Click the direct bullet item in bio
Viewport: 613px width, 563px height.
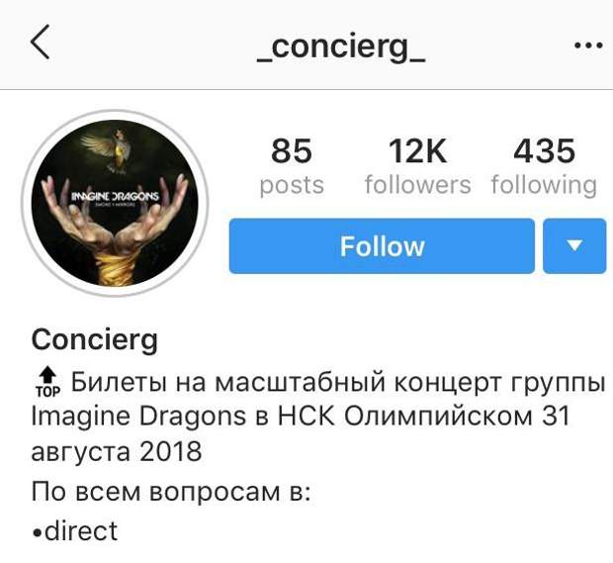tap(75, 531)
